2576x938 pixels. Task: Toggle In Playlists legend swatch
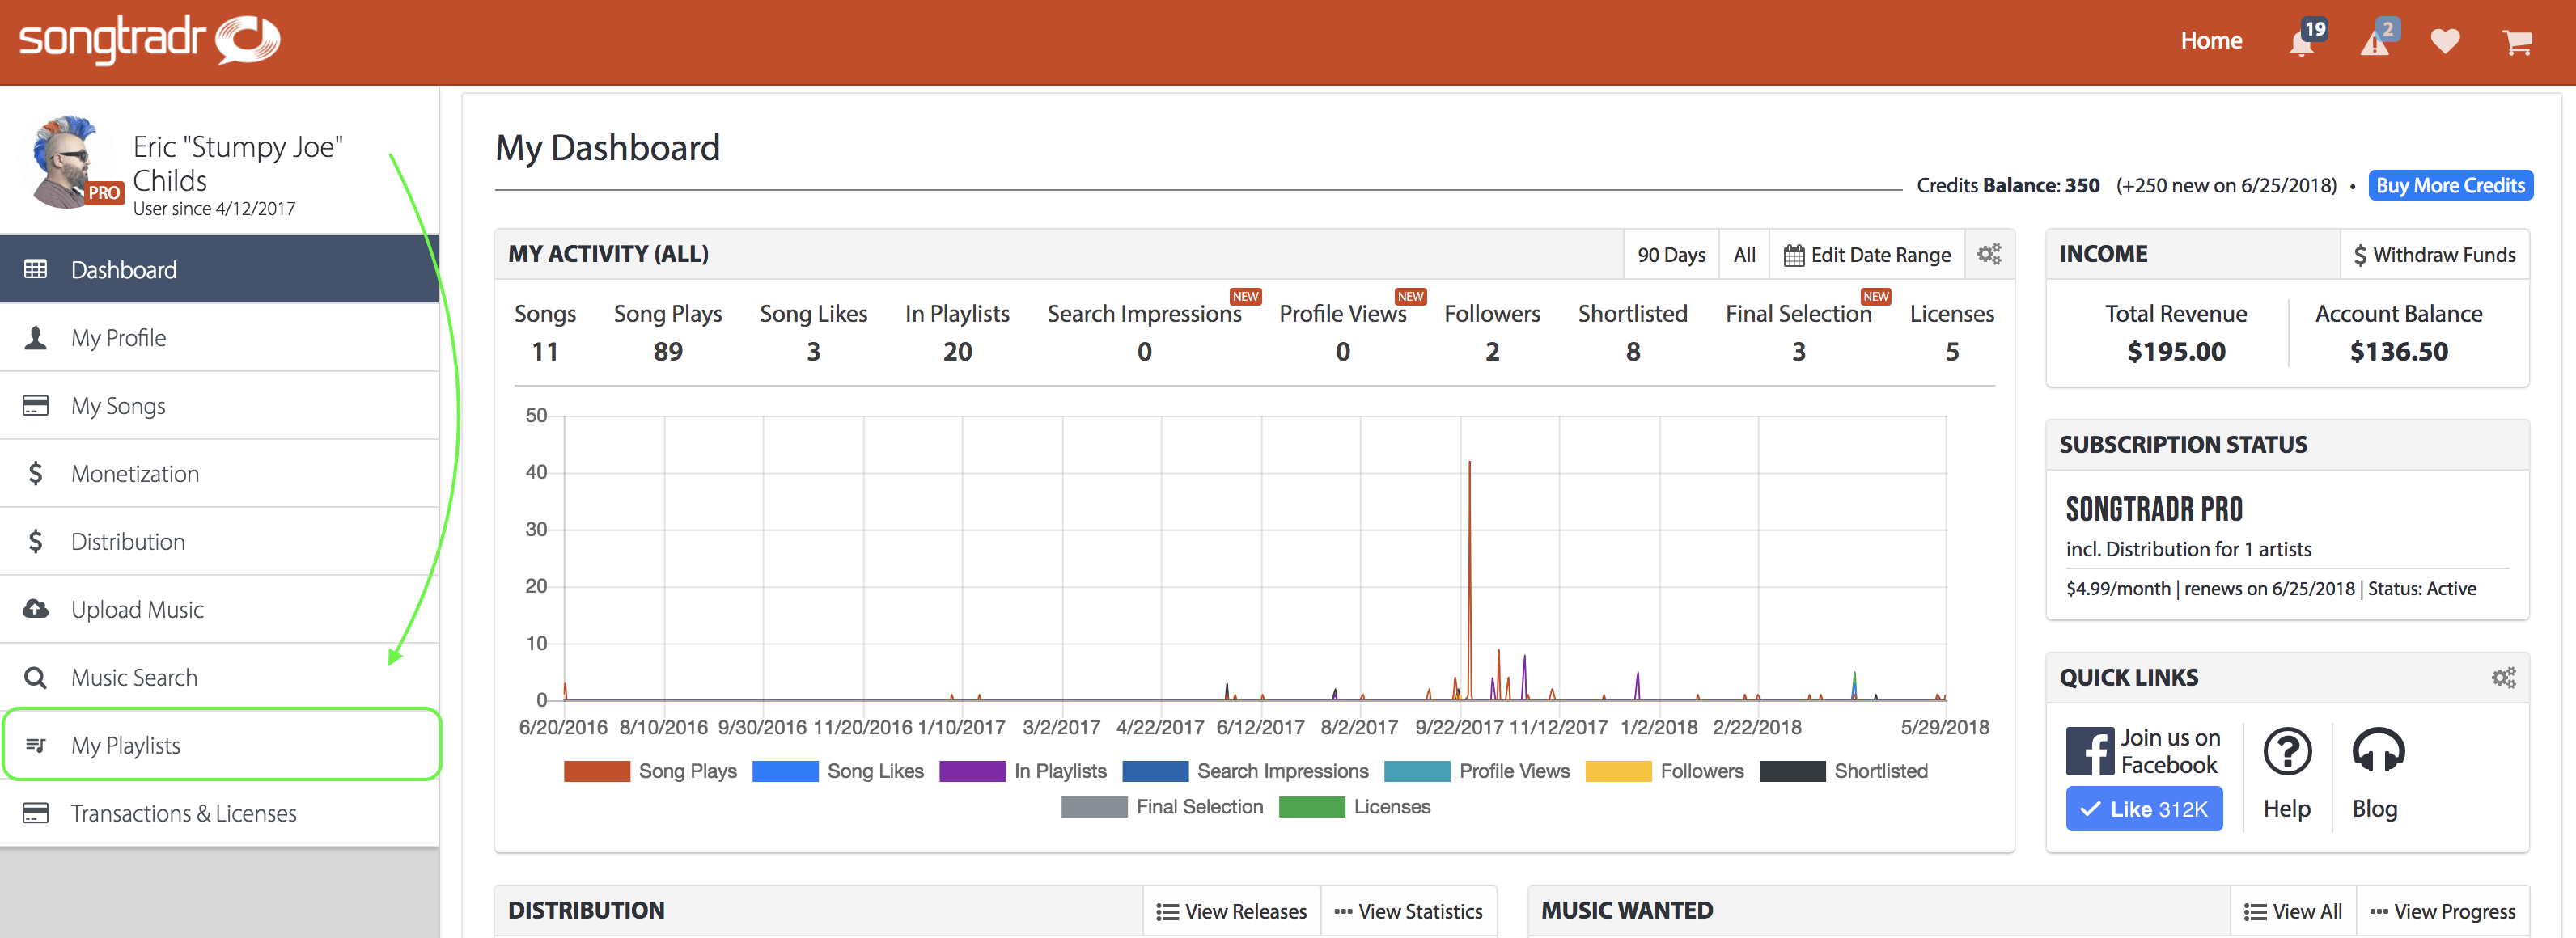coord(972,771)
